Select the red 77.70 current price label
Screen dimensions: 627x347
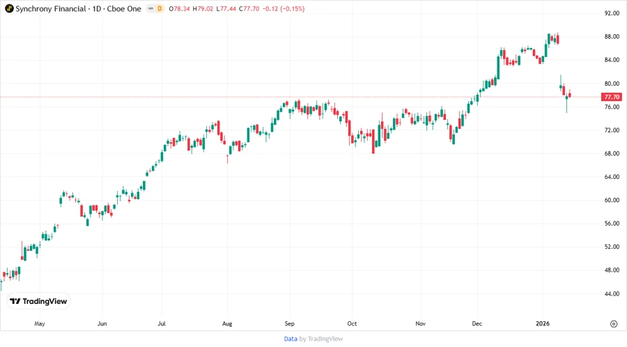click(x=612, y=97)
